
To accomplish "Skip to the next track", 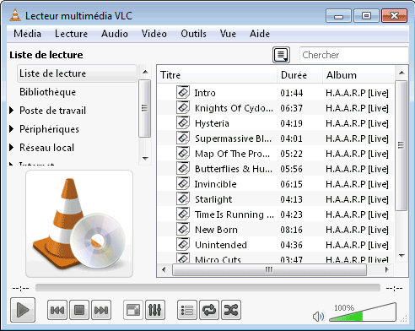I will [x=101, y=310].
